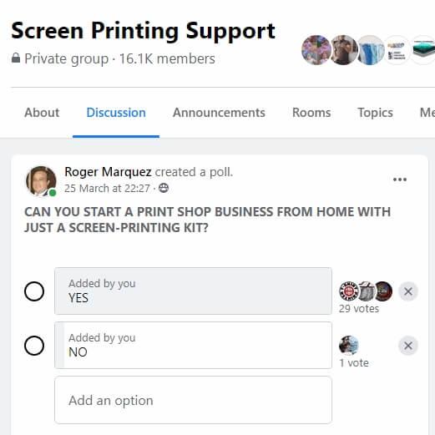The image size is (435, 435).
Task: Click the post audience privacy icon
Action: (x=164, y=189)
